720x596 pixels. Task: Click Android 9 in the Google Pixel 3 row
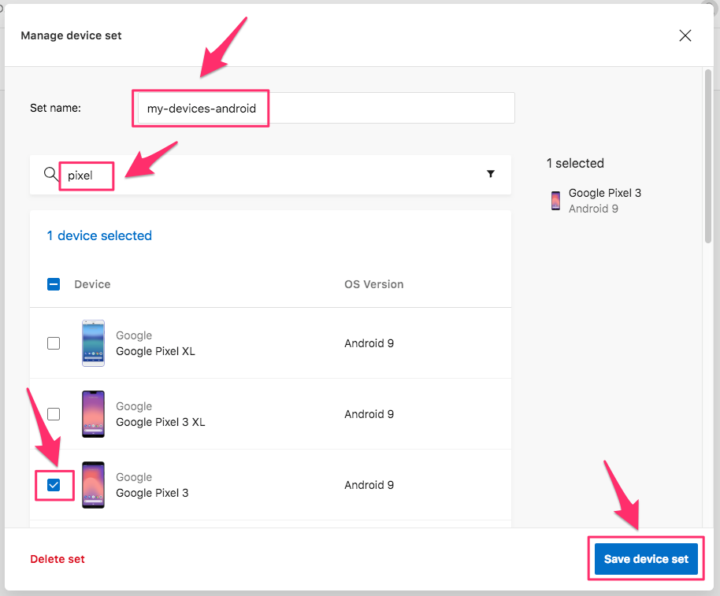(369, 485)
